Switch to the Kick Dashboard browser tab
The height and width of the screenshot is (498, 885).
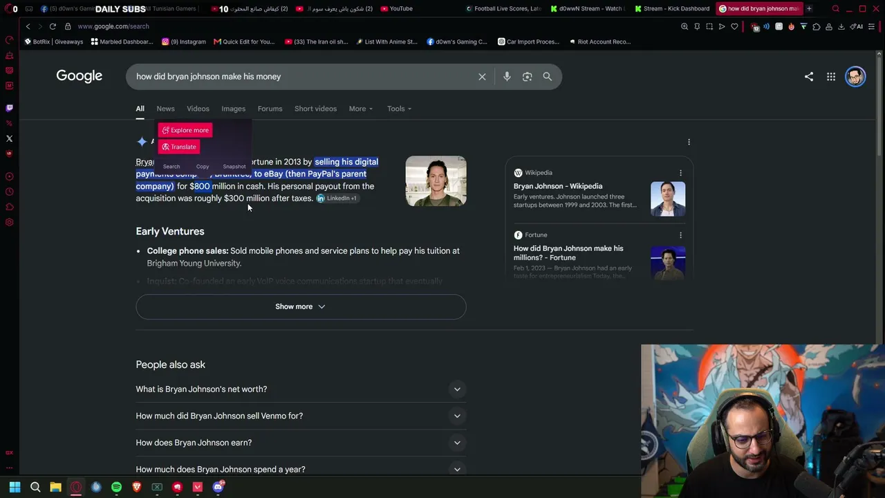click(x=672, y=8)
